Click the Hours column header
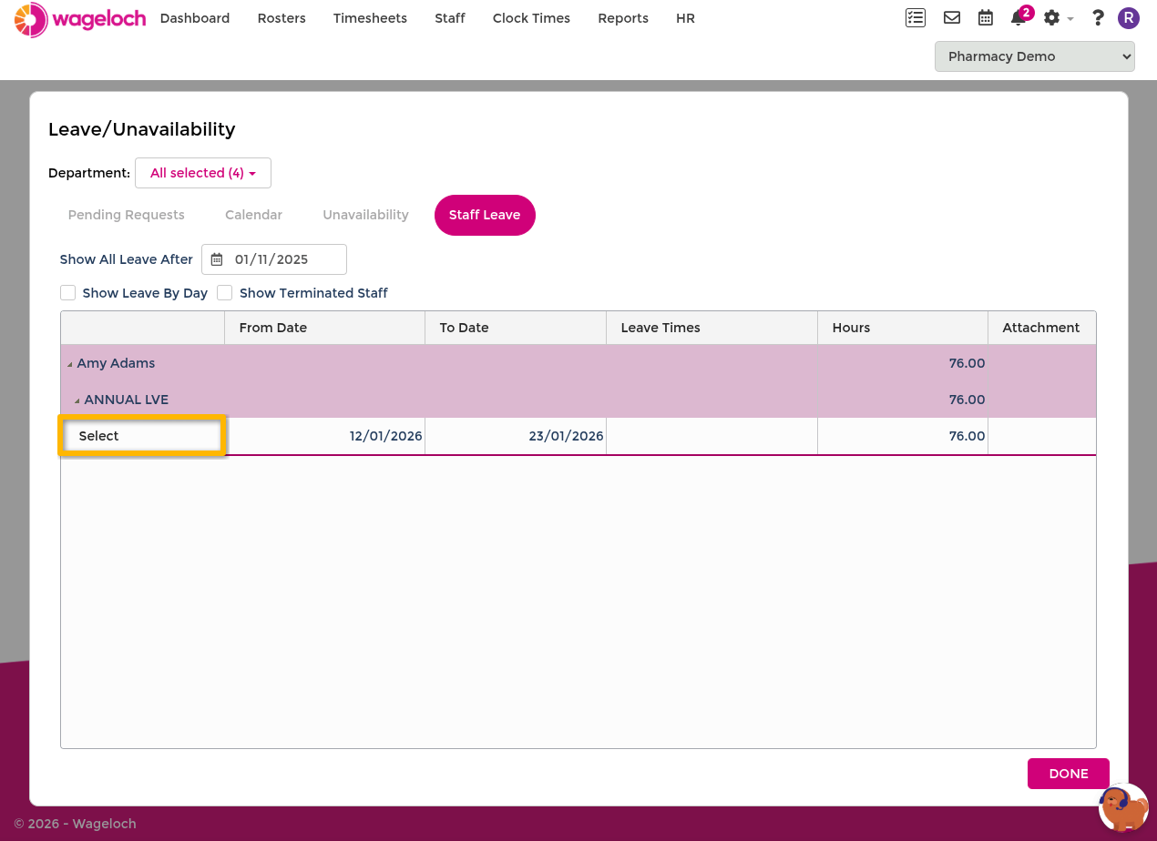Viewport: 1157px width, 841px height. coord(903,328)
